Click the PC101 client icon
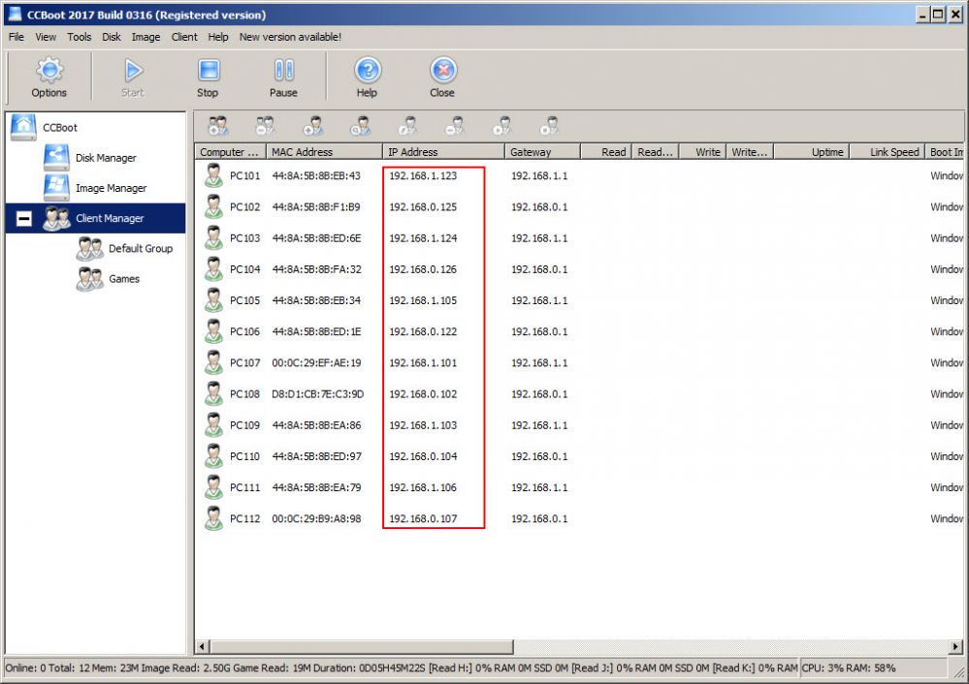This screenshot has width=969, height=684. tap(213, 176)
